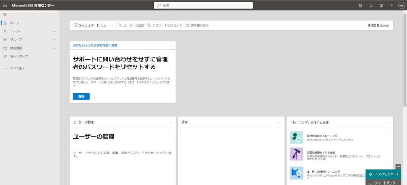Click the blue 登録 button
The height and width of the screenshot is (185, 407).
[x=81, y=97]
